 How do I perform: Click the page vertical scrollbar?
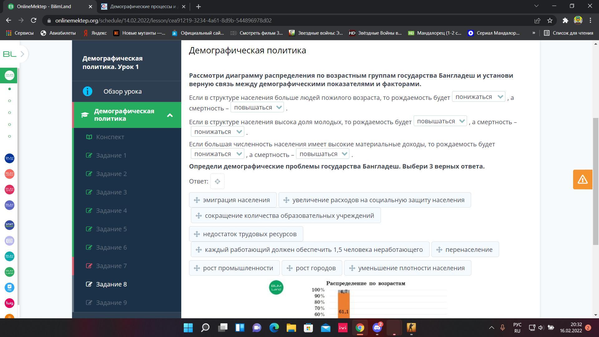pyautogui.click(x=595, y=181)
